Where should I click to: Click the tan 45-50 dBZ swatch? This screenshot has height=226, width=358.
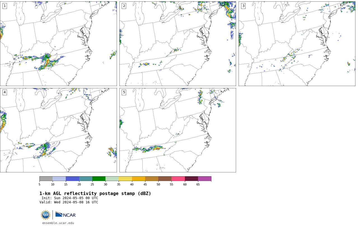[152, 179]
